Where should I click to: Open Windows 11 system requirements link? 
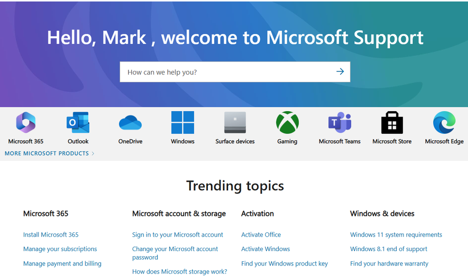tap(396, 235)
